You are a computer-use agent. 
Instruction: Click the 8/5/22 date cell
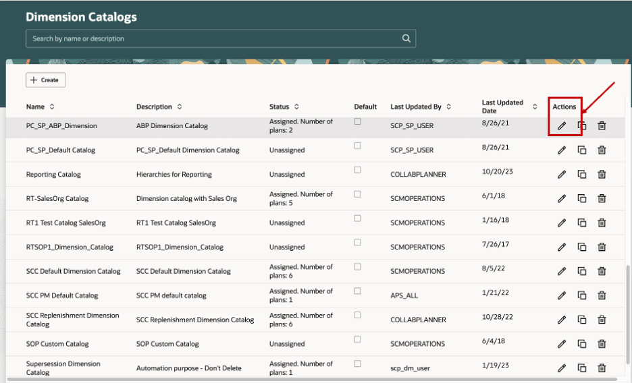click(494, 268)
